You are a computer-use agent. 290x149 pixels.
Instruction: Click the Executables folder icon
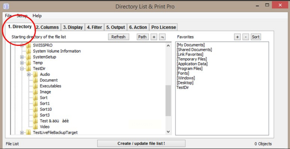coord(35,86)
